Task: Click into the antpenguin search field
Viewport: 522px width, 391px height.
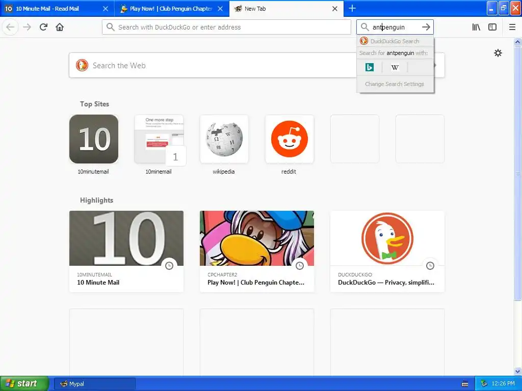Action: coord(395,27)
